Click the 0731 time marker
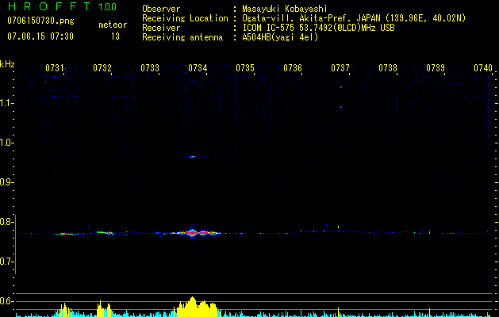The height and width of the screenshot is (317, 499). coord(55,67)
